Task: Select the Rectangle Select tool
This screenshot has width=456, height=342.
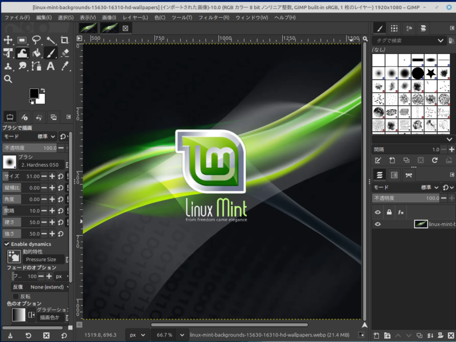Action: click(x=22, y=40)
